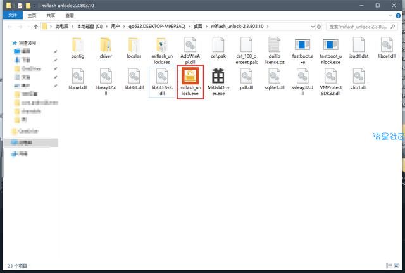The image size is (405, 273).
Task: Select the AdbWinApi.dll file
Action: 190,51
